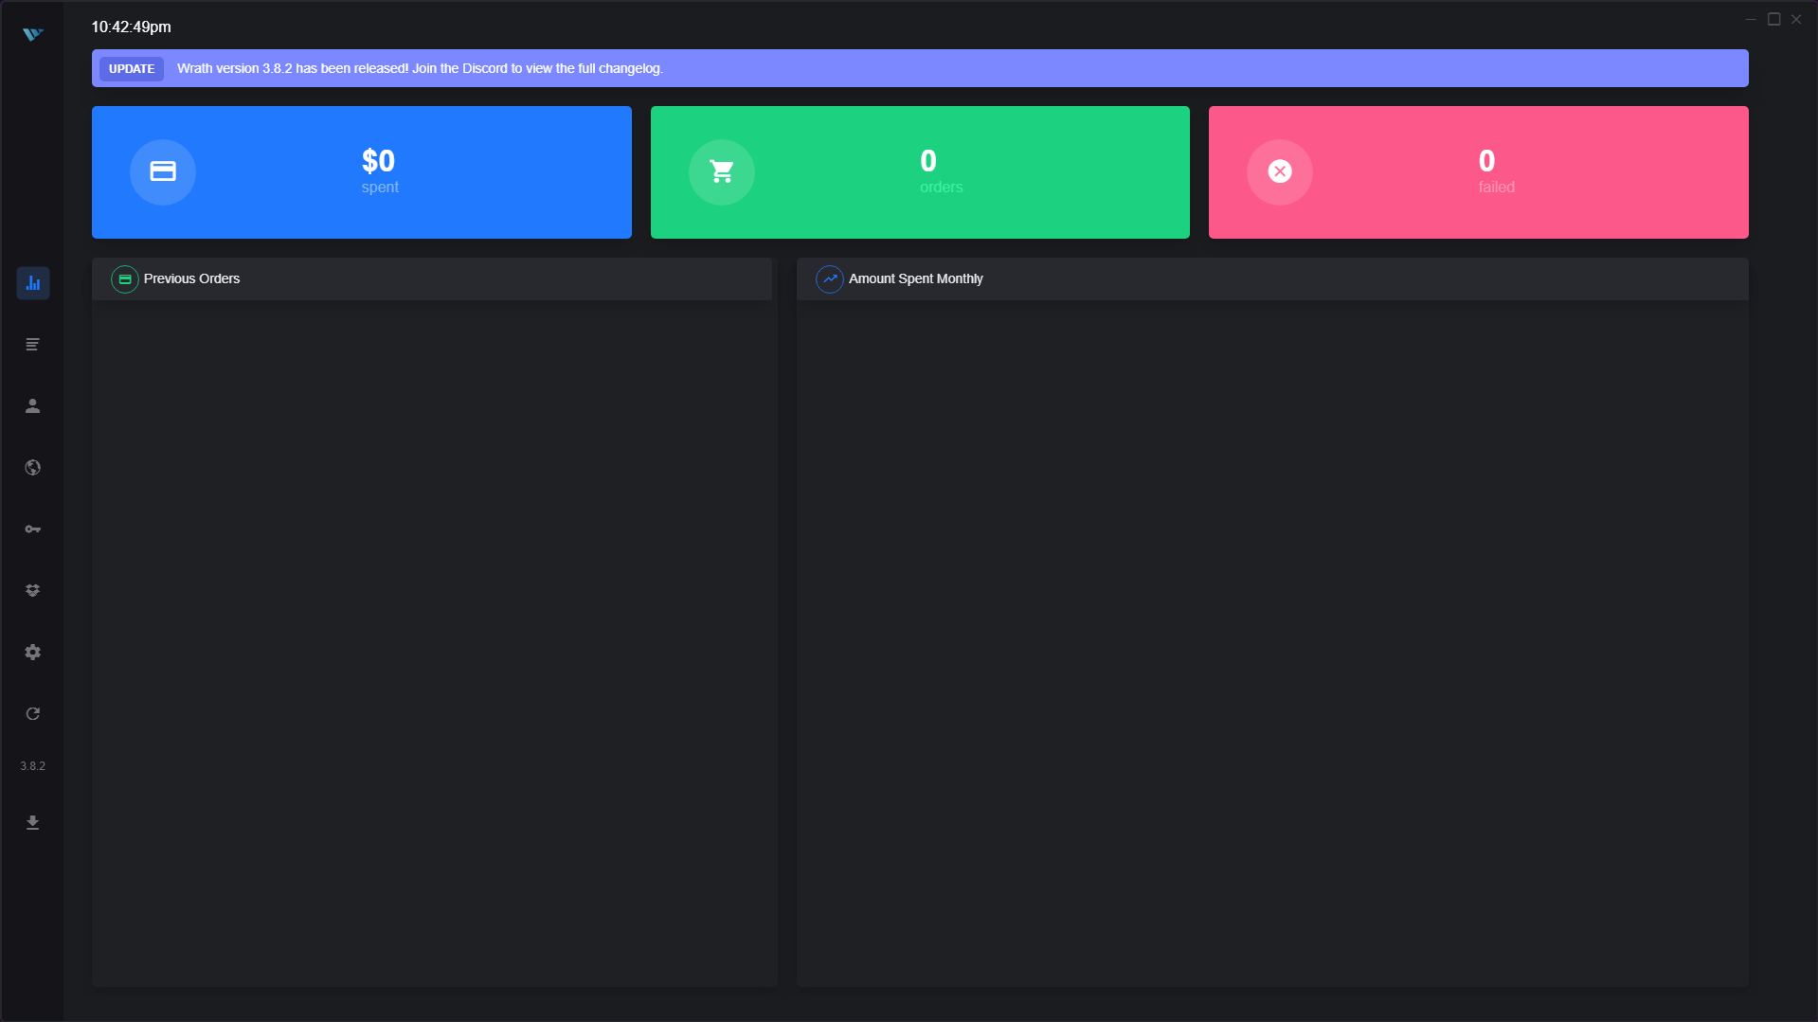1818x1022 pixels.
Task: Open the tasks list icon in sidebar
Action: click(x=33, y=345)
